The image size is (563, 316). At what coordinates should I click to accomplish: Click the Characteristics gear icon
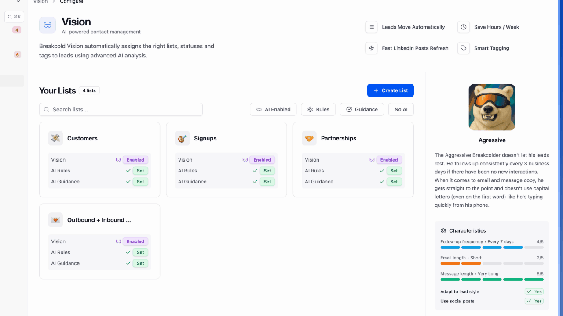pyautogui.click(x=443, y=230)
